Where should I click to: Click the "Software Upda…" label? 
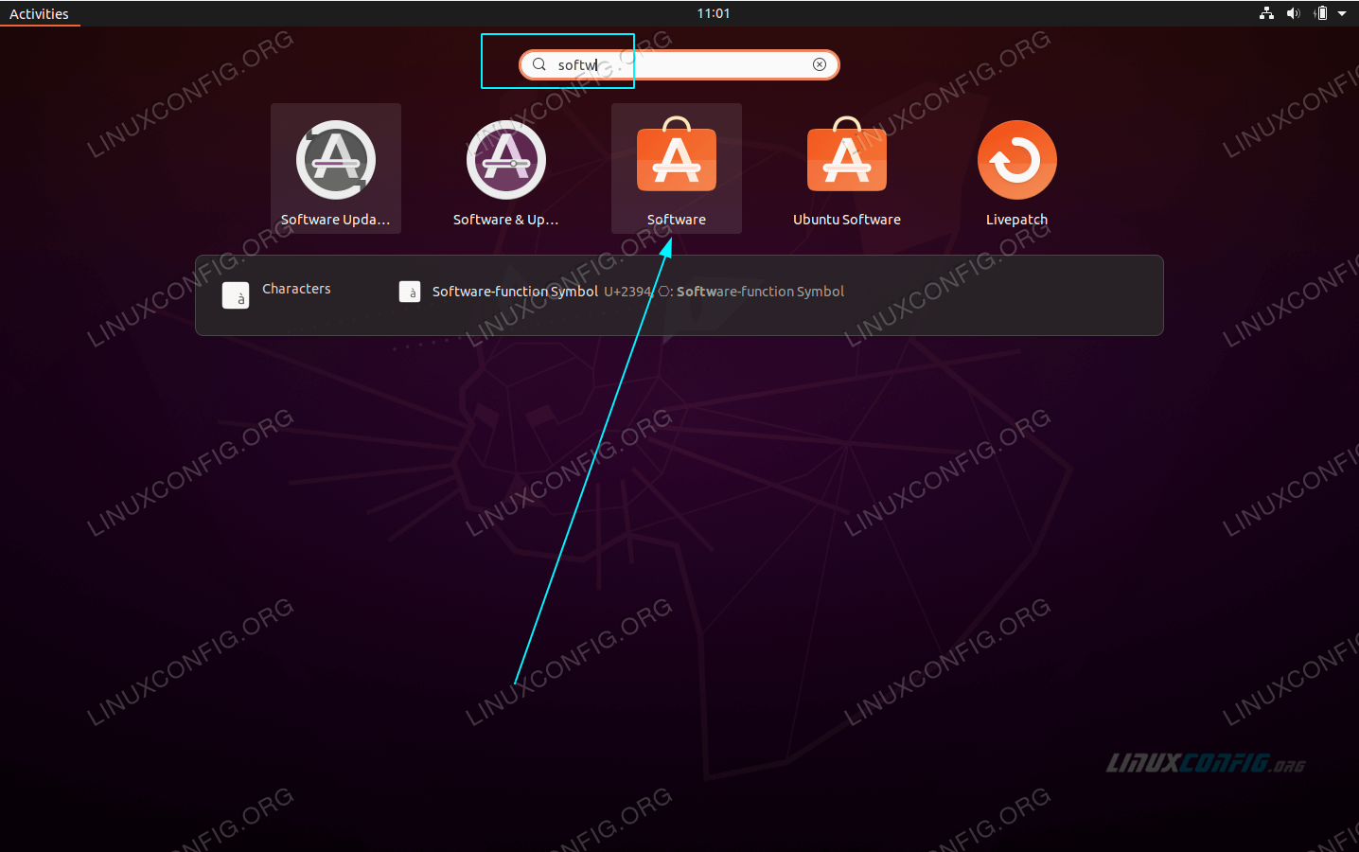pyautogui.click(x=336, y=220)
